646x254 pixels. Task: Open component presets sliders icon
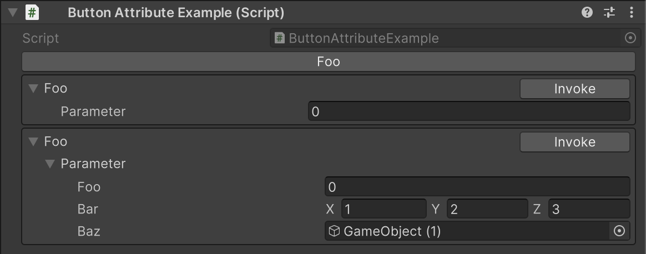[609, 12]
